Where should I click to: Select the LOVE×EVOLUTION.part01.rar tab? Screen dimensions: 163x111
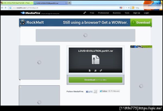(51, 3)
